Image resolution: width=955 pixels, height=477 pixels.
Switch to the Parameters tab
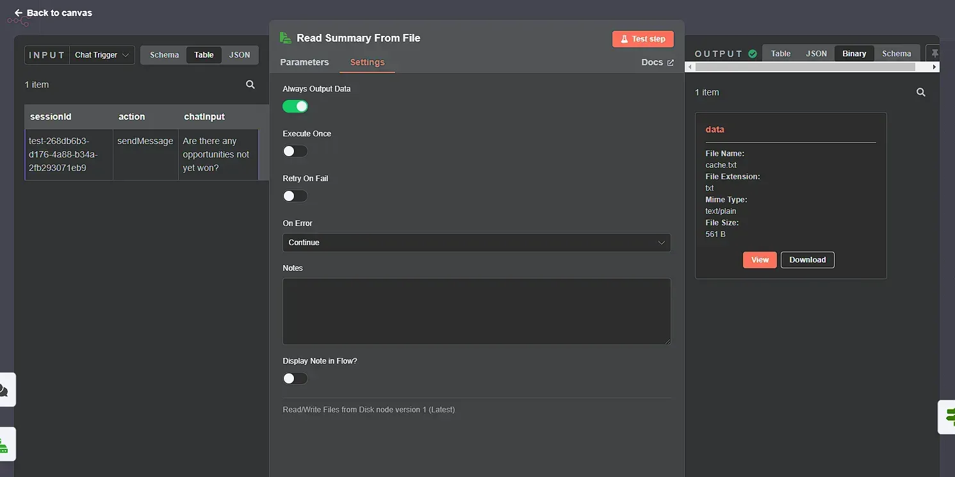pyautogui.click(x=304, y=62)
